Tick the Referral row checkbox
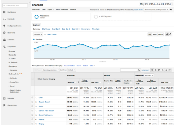This screenshot has width=174, height=125. tap(32, 119)
